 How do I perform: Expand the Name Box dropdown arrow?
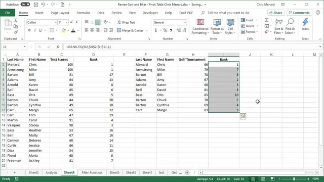[x=25, y=47]
